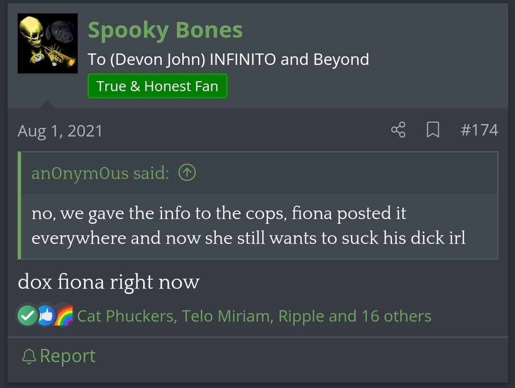The width and height of the screenshot is (515, 388).
Task: Bookmark post #174 using the bookmark icon
Action: pyautogui.click(x=433, y=130)
